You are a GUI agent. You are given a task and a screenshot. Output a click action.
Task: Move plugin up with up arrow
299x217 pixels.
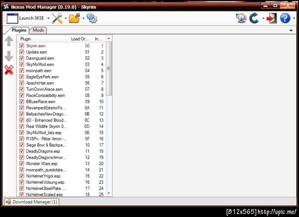click(9, 41)
